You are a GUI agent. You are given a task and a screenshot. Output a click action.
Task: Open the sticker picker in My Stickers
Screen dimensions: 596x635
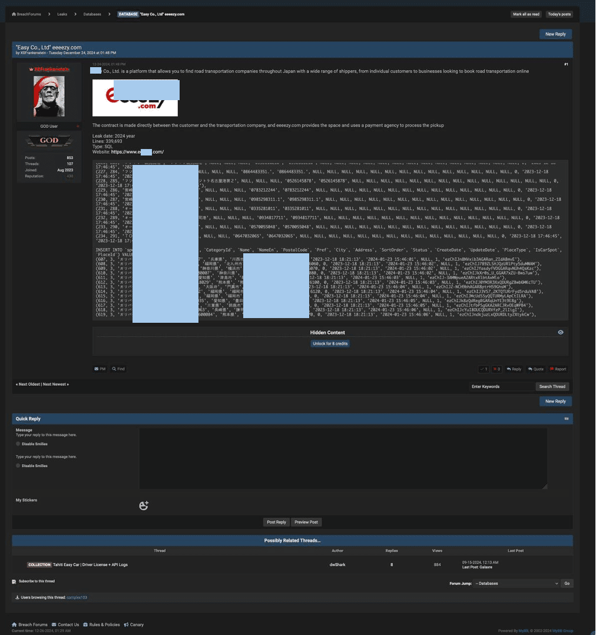(x=144, y=505)
